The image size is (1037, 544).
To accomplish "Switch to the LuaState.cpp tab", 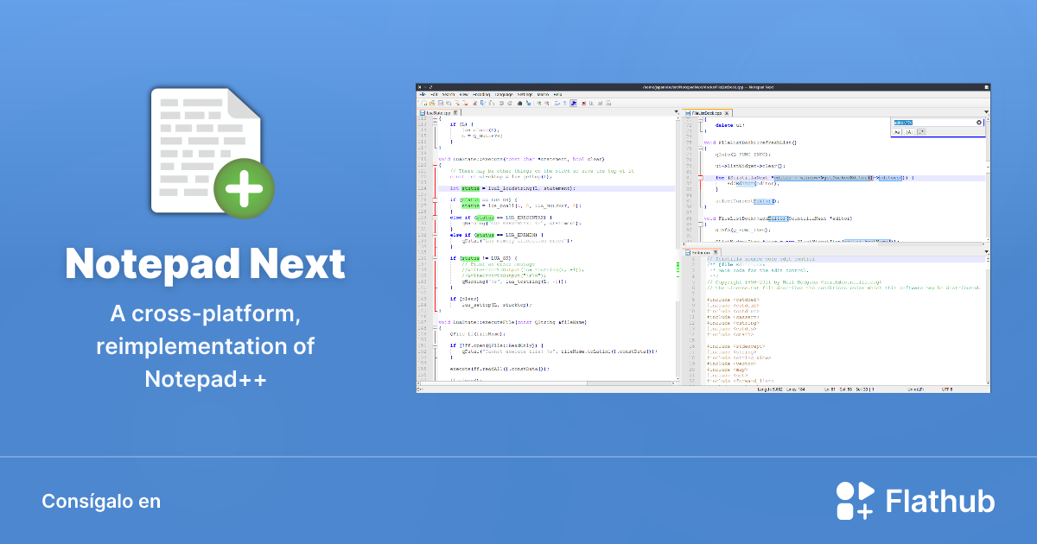I will point(438,112).
